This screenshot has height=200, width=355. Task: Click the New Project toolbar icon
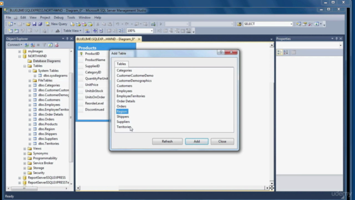[x=11, y=24]
